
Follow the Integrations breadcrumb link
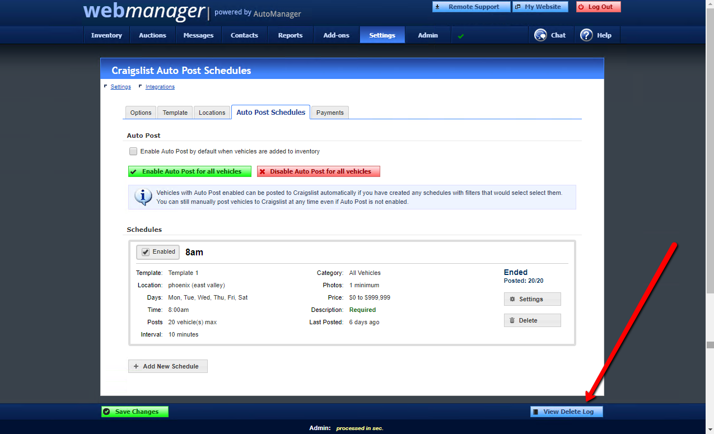tap(160, 87)
